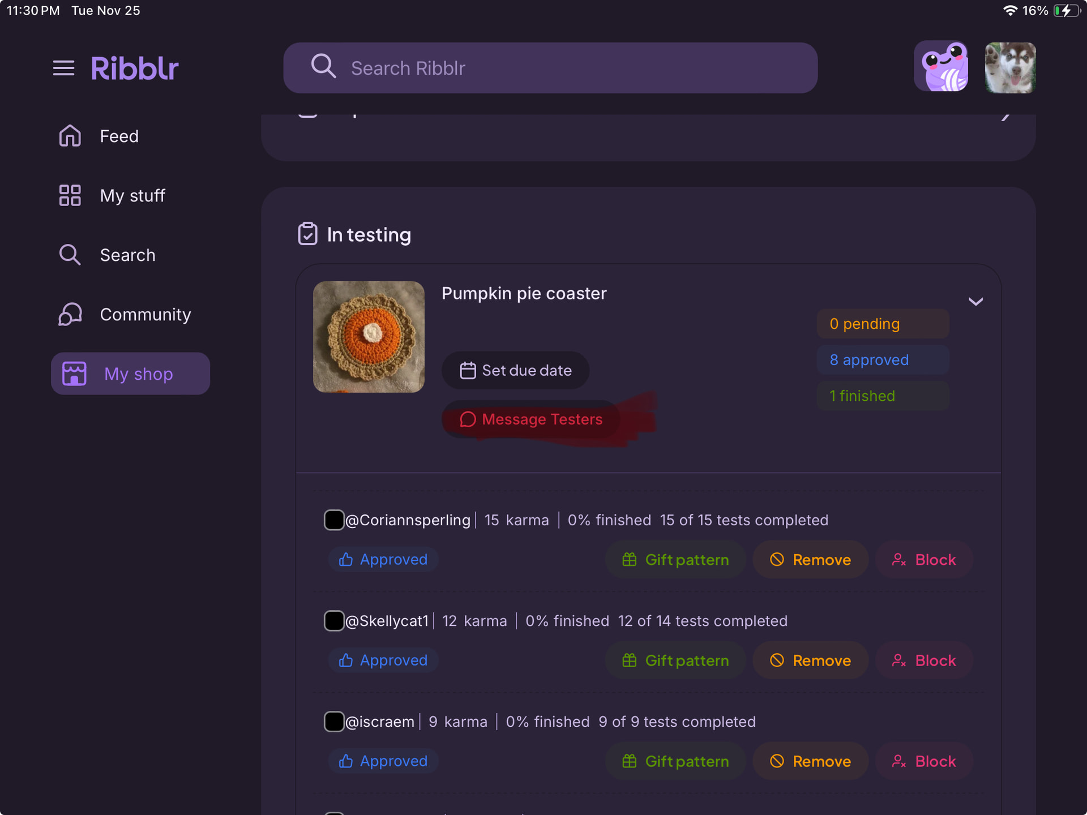Open the husky profile avatar
The image size is (1087, 815).
1010,68
